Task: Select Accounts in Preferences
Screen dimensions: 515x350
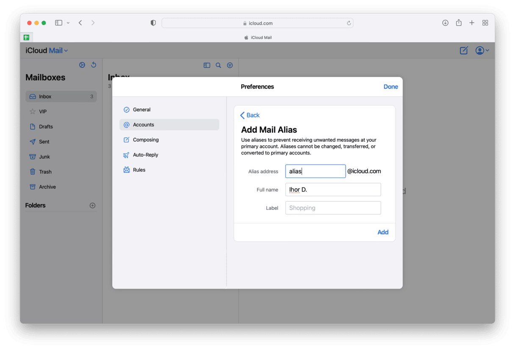Action: click(x=169, y=125)
